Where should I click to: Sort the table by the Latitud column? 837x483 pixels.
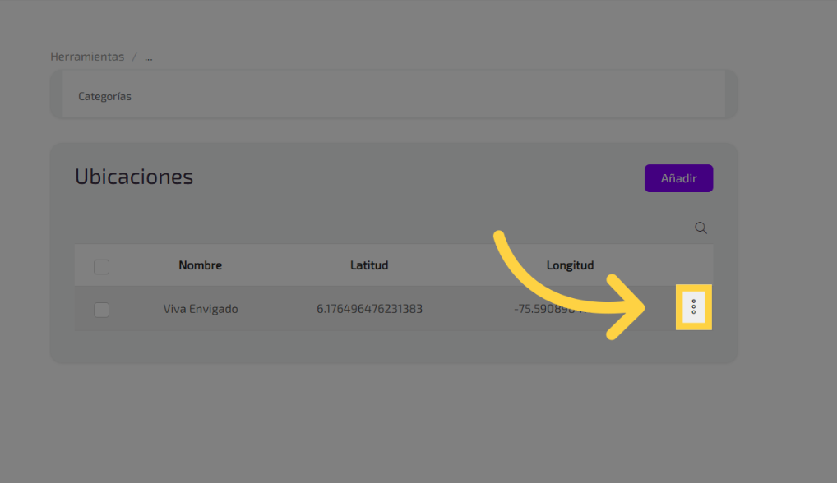click(369, 265)
